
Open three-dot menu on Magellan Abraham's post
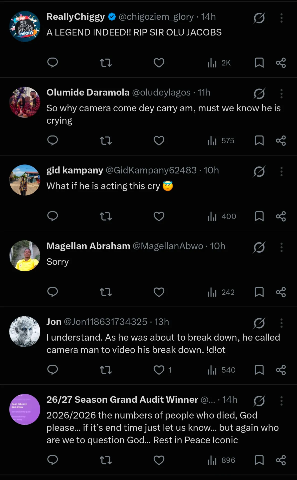(282, 247)
